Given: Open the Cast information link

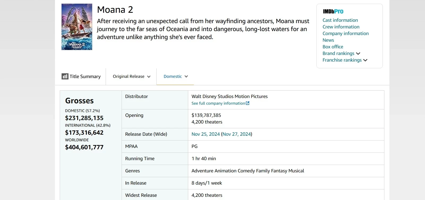Looking at the screenshot, I should tap(340, 20).
